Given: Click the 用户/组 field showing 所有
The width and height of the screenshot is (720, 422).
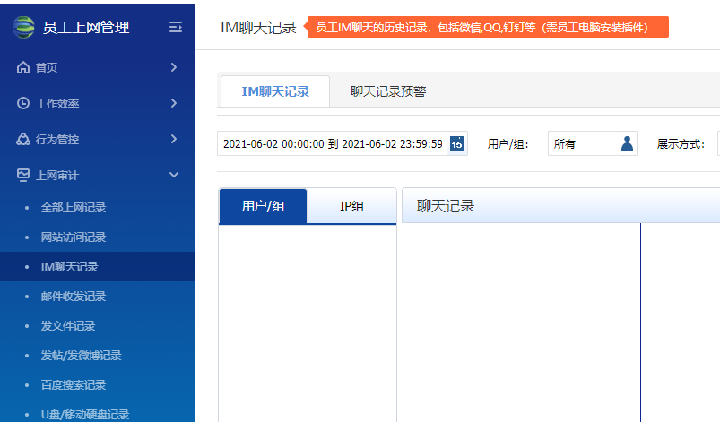Looking at the screenshot, I should tap(581, 143).
